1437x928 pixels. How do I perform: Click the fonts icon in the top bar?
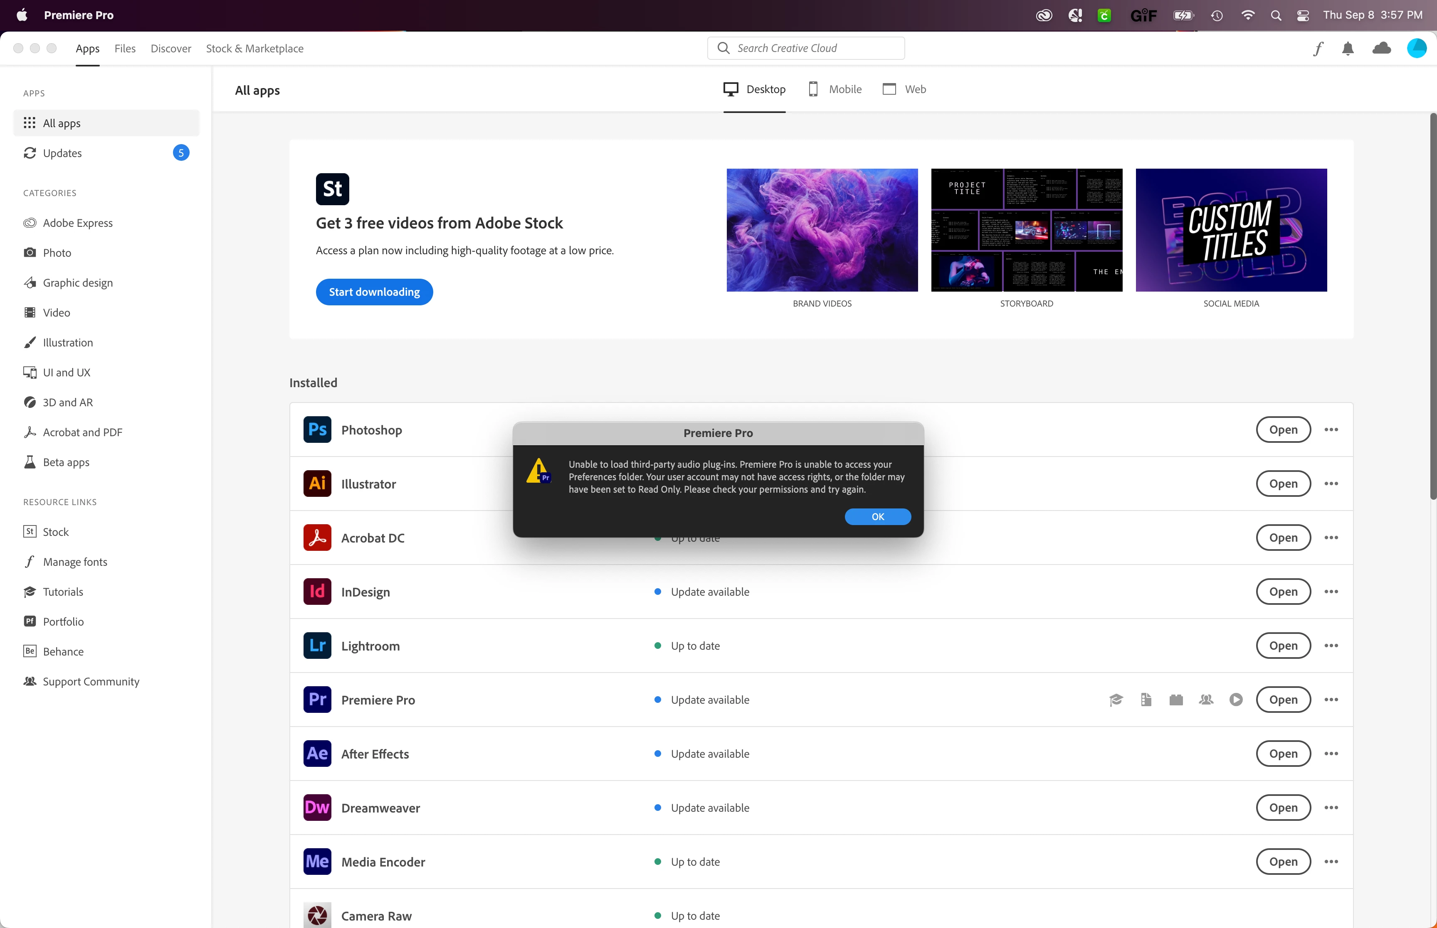click(1318, 48)
